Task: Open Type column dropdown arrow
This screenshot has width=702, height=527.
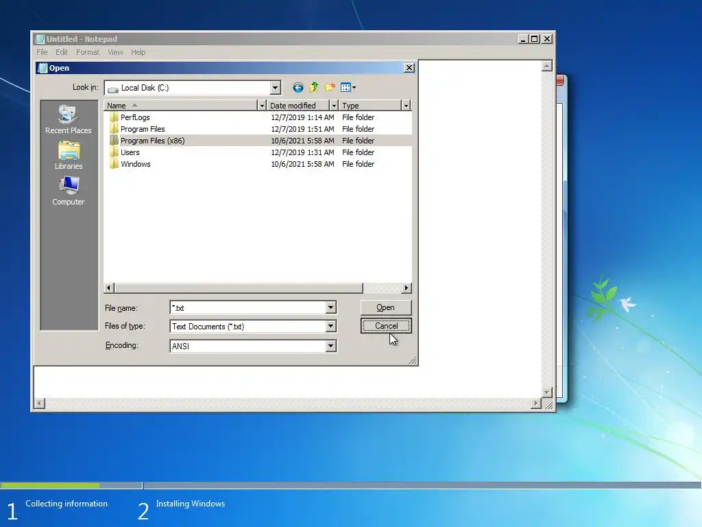Action: 406,106
